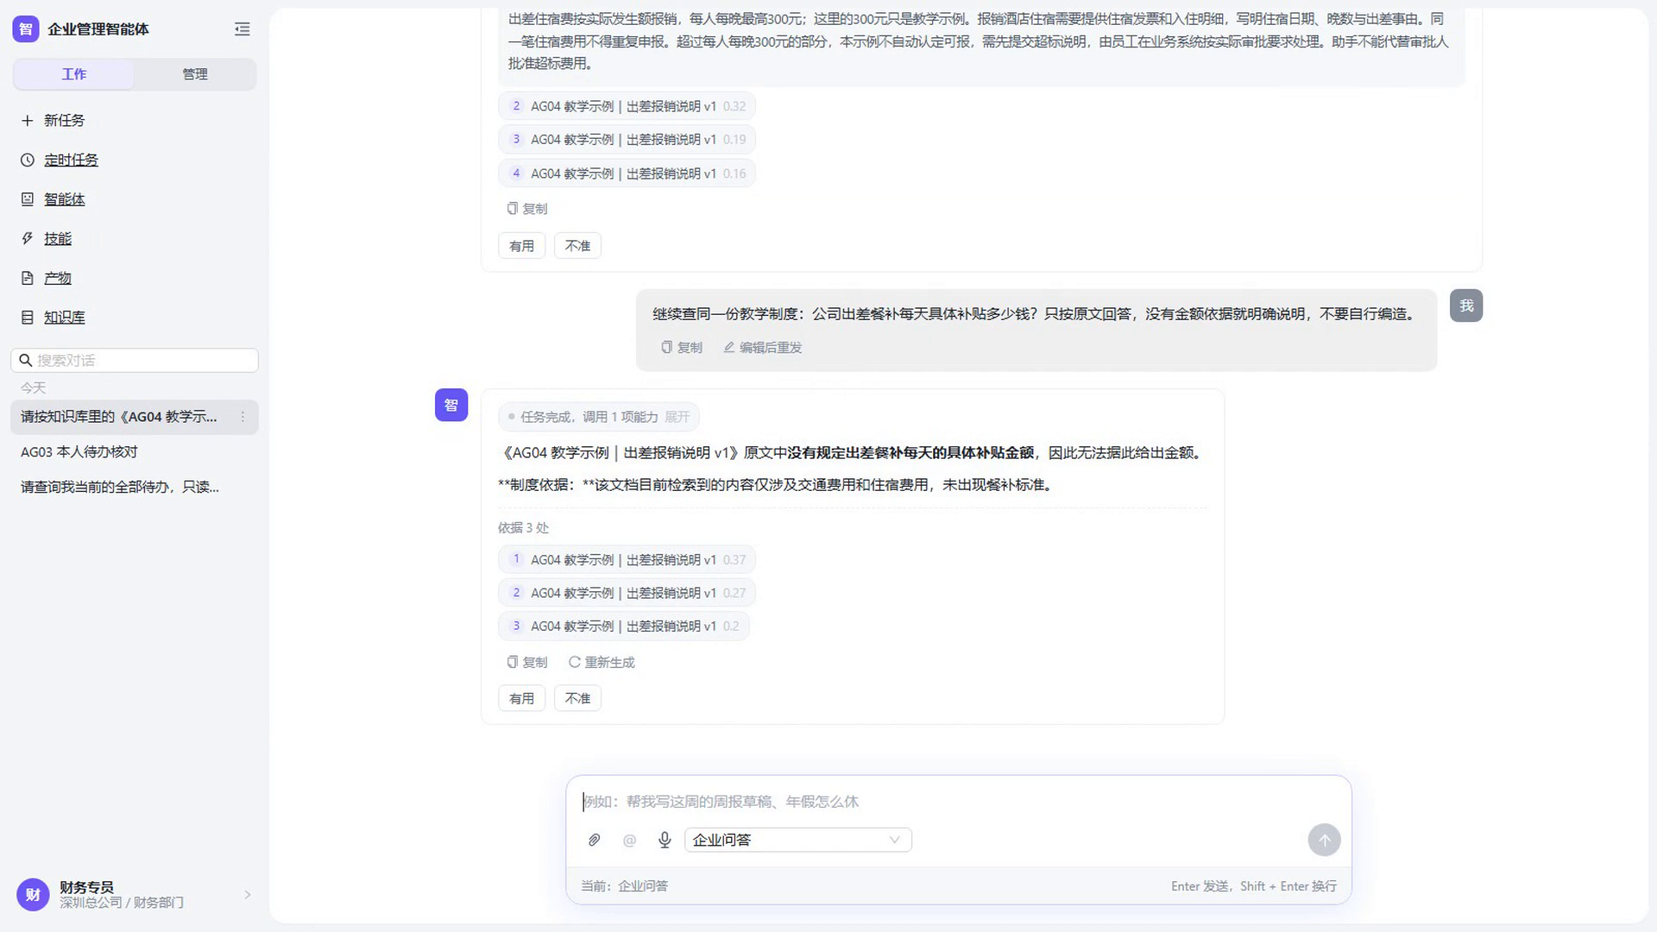This screenshot has height=932, width=1657.
Task: Copy the user's question message
Action: click(x=682, y=348)
